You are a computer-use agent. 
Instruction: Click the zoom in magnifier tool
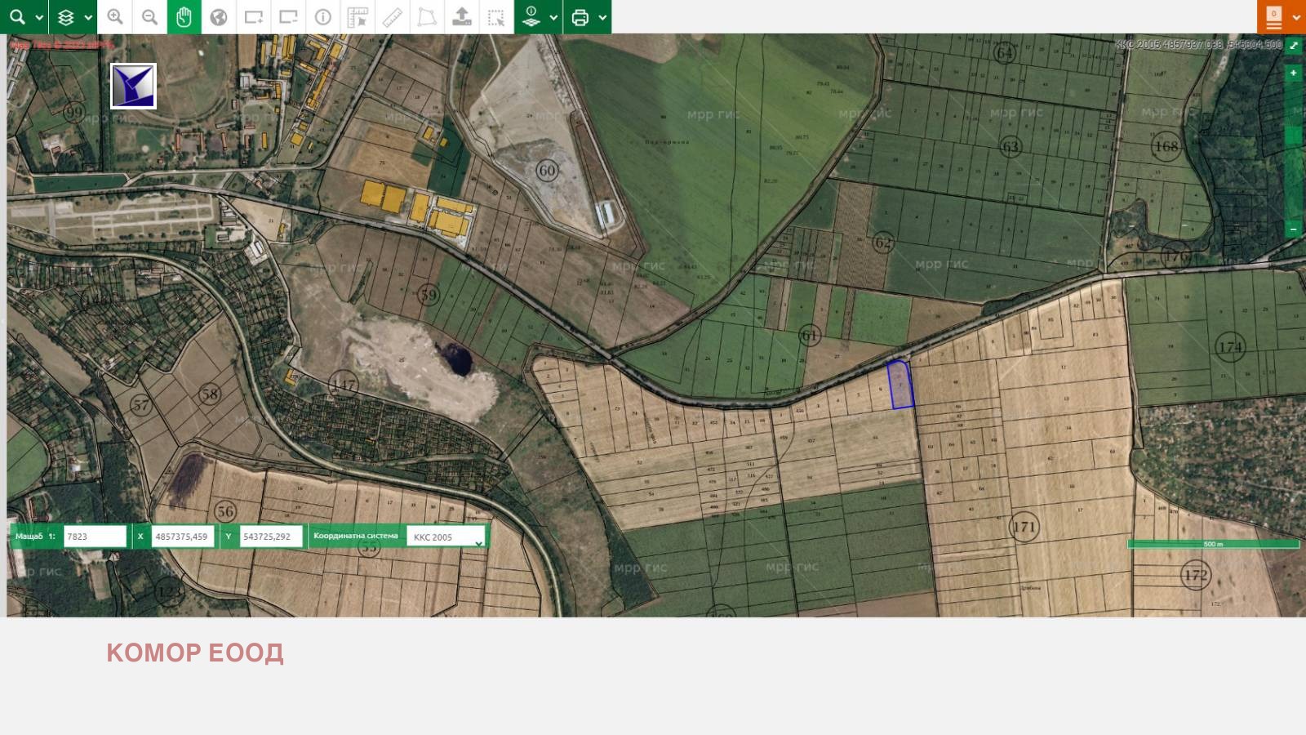tap(115, 17)
